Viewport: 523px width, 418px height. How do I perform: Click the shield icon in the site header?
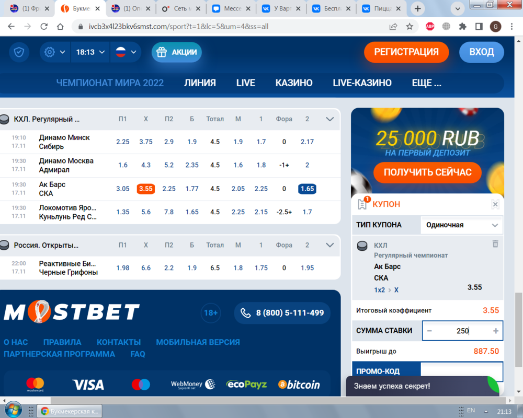coord(19,52)
